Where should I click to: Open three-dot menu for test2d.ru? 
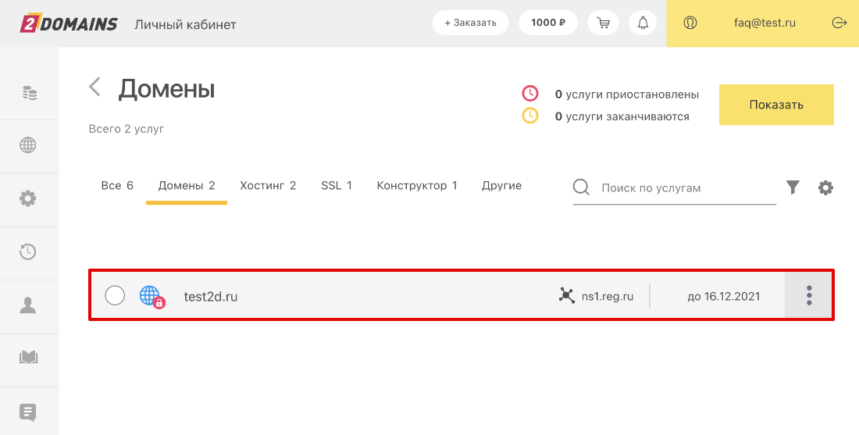coord(809,295)
